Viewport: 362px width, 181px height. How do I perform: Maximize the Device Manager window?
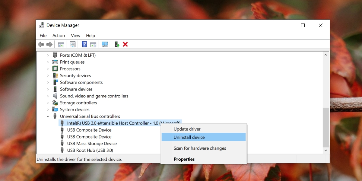click(x=303, y=25)
